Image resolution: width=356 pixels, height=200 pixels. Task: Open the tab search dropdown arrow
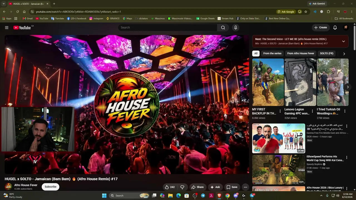(4, 4)
